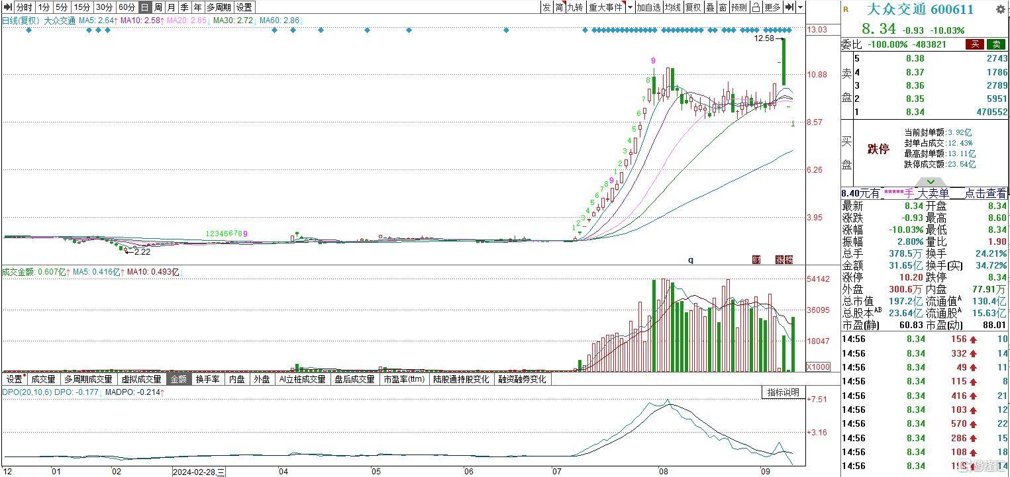
Task: Click the 叠 overlay toolbar icon
Action: [x=709, y=7]
